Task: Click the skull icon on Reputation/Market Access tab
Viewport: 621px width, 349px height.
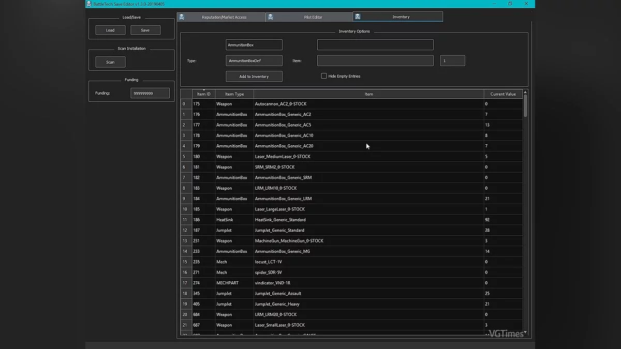Action: (x=182, y=17)
